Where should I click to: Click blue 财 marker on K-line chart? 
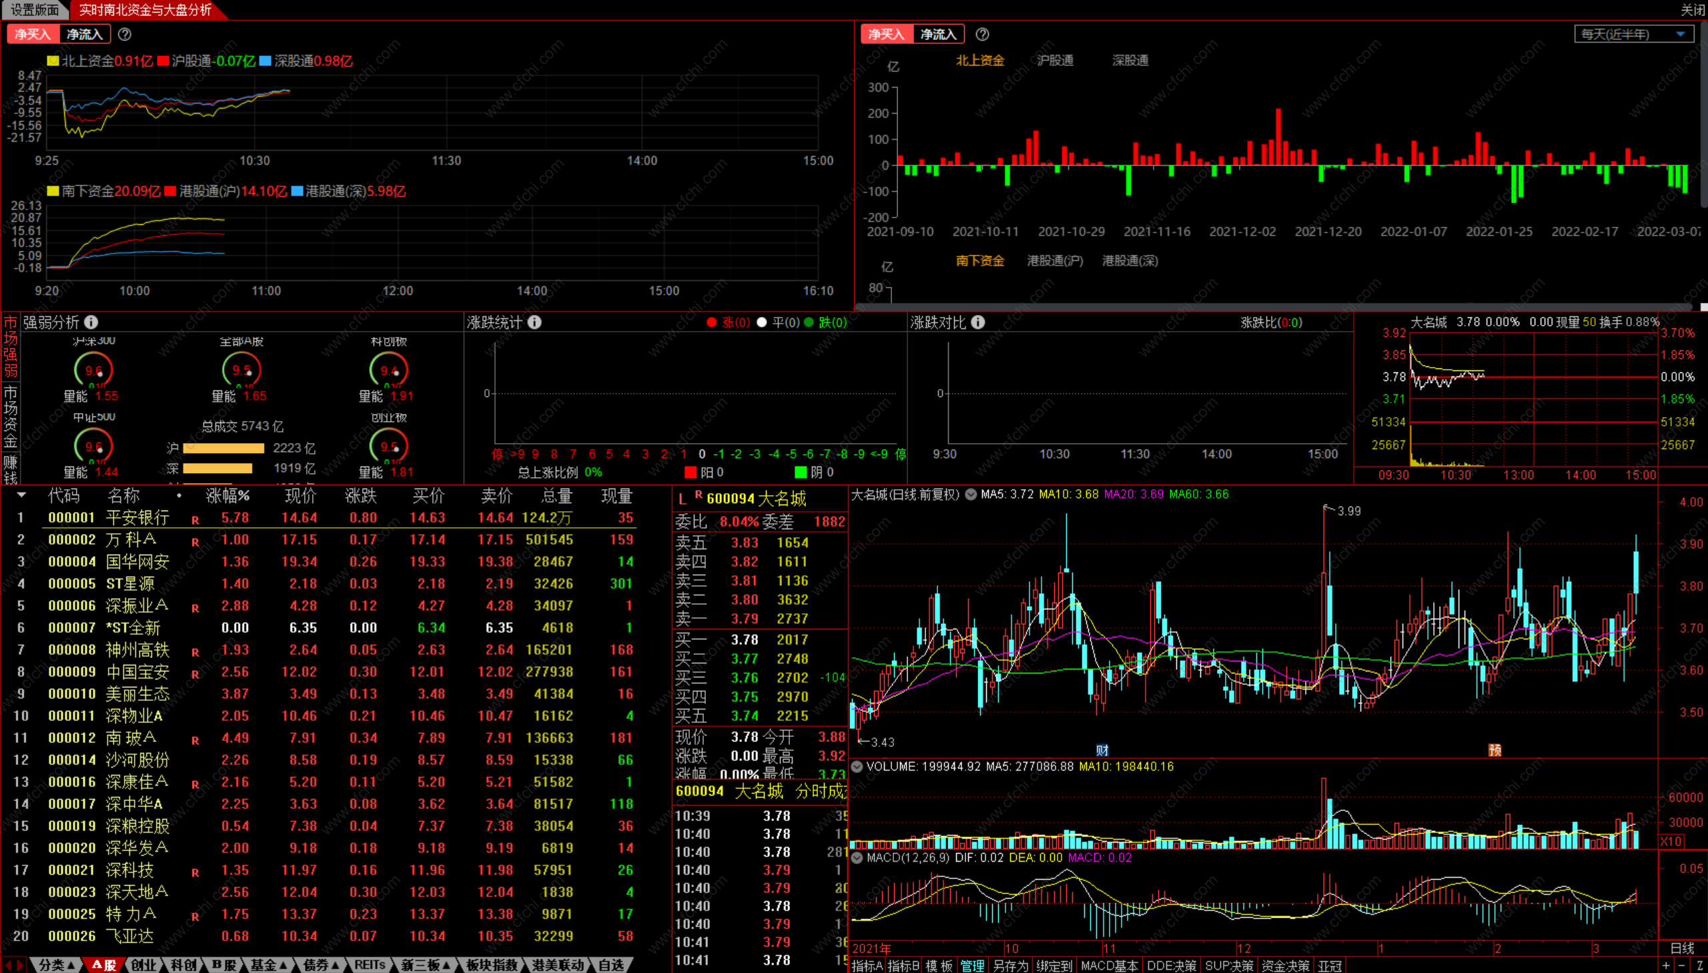1102,750
